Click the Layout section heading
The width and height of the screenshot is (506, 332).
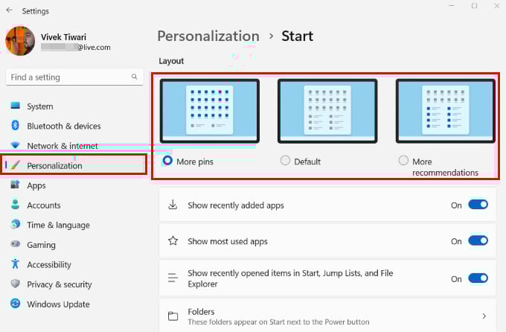171,61
